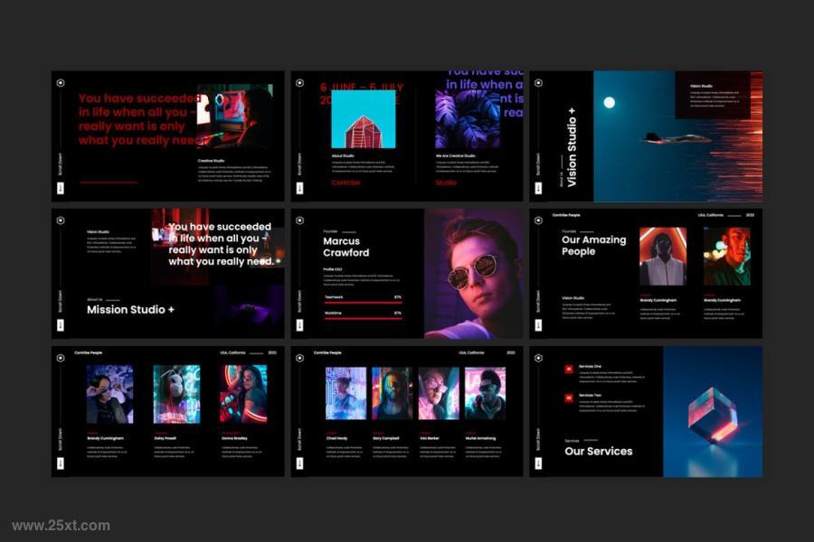Click "Services Two" label
The image size is (814, 542).
[591, 396]
